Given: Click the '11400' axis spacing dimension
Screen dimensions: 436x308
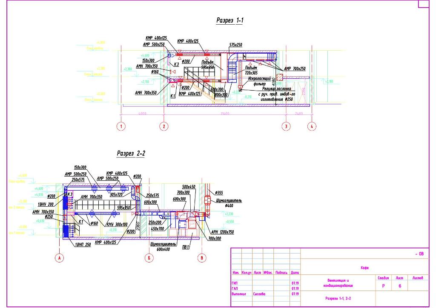Looking at the screenshot, I should click(x=225, y=113).
